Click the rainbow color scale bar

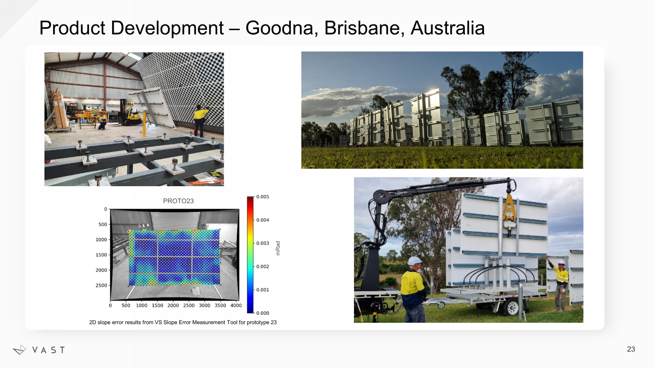[250, 255]
